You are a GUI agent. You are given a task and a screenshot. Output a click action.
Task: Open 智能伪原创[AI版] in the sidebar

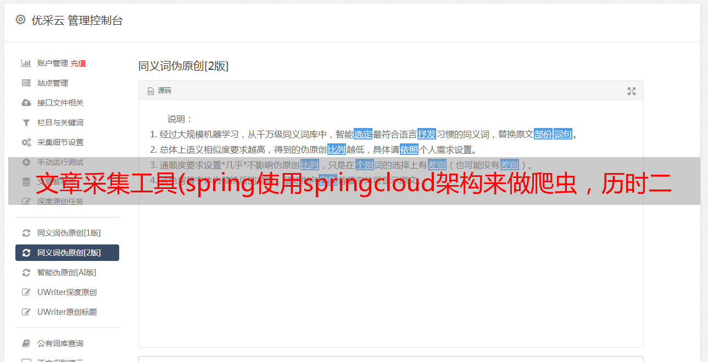67,272
